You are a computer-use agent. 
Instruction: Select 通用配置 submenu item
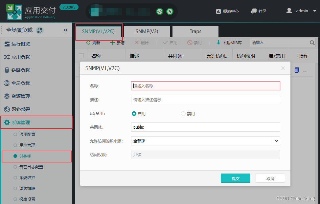tap(27, 135)
